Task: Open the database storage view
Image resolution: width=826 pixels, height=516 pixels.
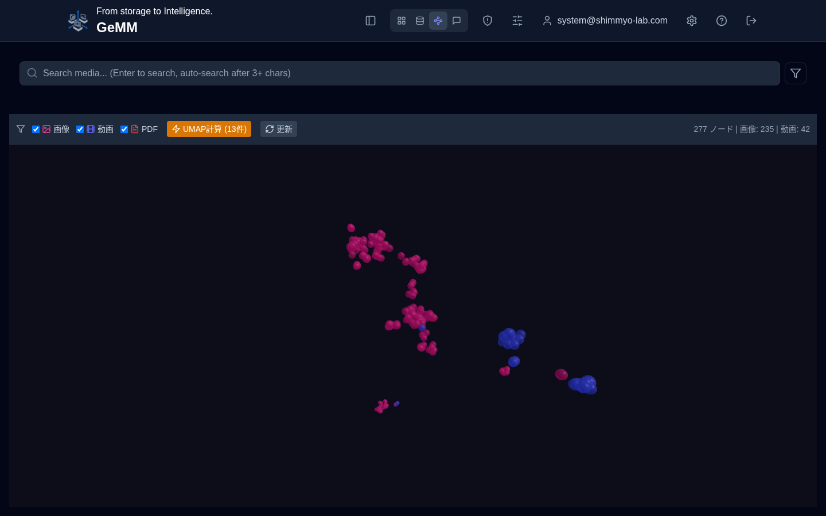Action: tap(420, 21)
